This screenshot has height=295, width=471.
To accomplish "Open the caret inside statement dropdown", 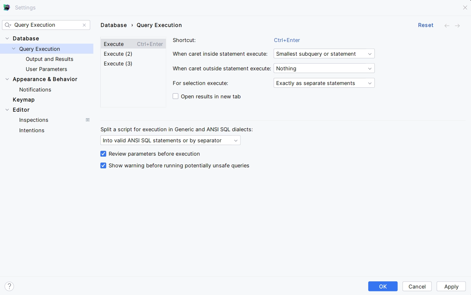I will (324, 54).
